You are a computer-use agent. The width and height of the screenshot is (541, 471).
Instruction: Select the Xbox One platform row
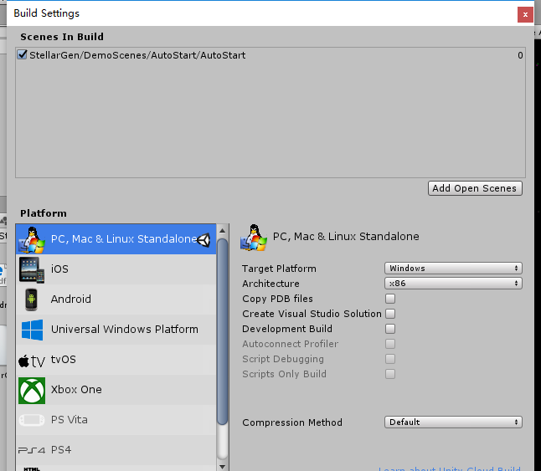pos(116,390)
